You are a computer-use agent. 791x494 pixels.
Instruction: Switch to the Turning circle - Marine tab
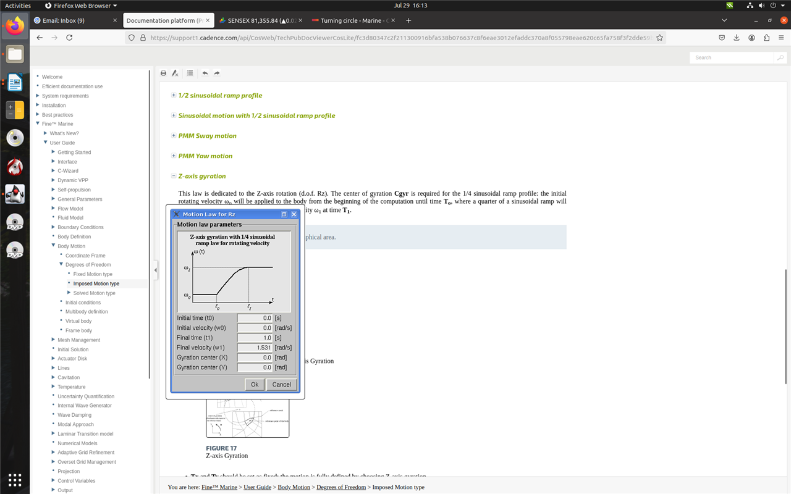[354, 20]
